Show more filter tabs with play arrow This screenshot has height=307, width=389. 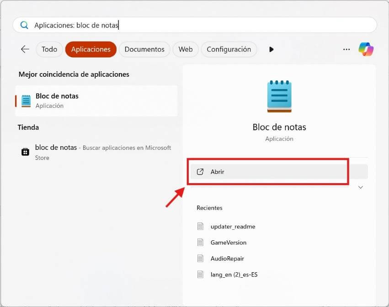point(271,49)
